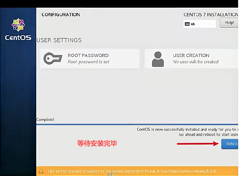Click the CentOS logo in sidebar
239x176 pixels.
18,25
